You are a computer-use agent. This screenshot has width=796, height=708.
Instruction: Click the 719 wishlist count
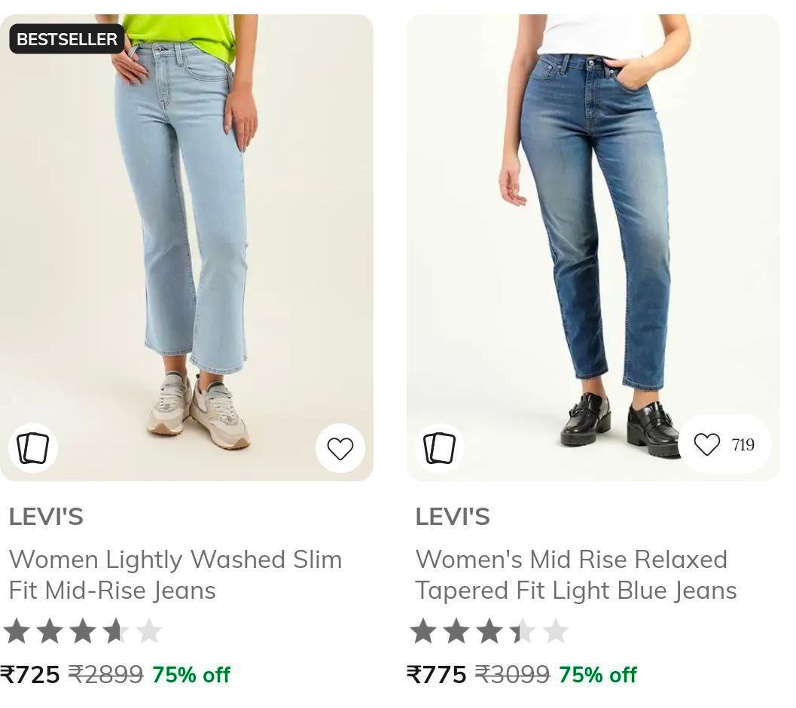click(743, 445)
